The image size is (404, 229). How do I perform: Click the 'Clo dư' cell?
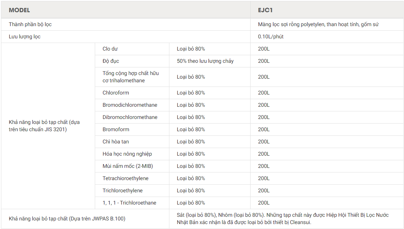tap(110, 49)
